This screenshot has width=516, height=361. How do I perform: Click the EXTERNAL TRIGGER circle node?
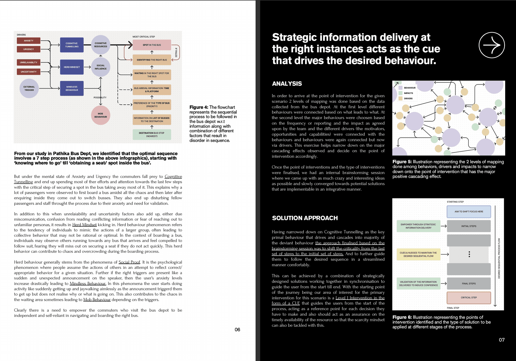tap(29, 88)
